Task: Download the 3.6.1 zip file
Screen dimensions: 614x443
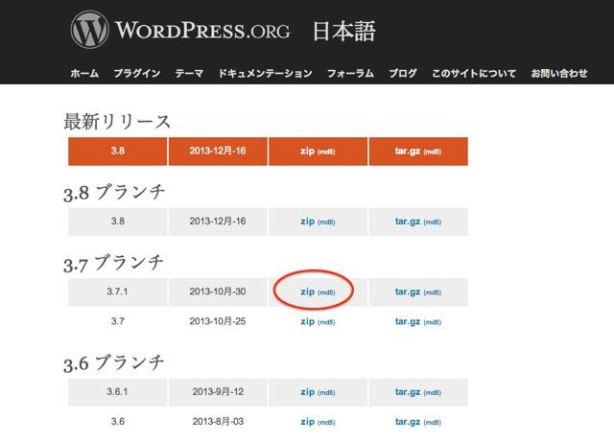Action: [x=307, y=392]
